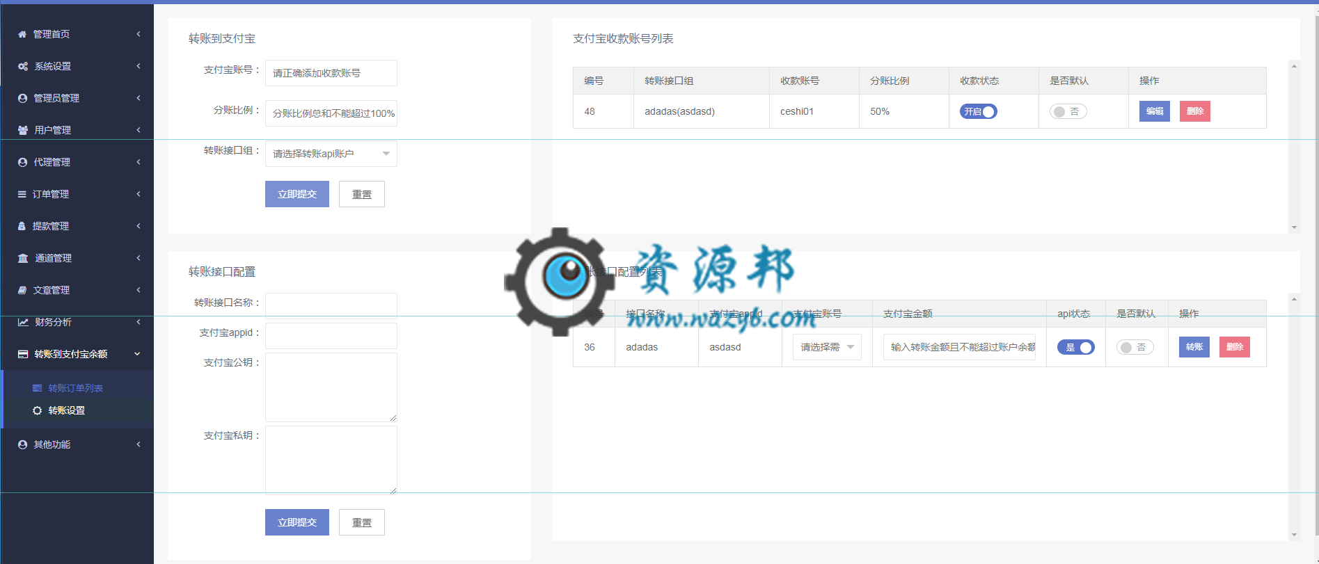Focus the 支付宝公钥 text area
Viewport: 1319px width, 564px height.
331,387
